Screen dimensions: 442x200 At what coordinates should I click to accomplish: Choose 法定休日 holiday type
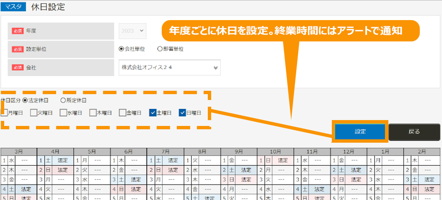click(x=25, y=100)
